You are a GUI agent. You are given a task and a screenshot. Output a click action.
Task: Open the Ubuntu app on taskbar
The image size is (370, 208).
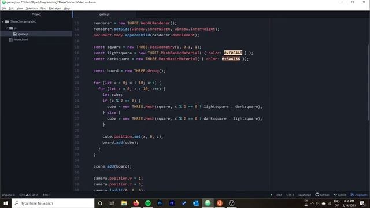(220, 203)
